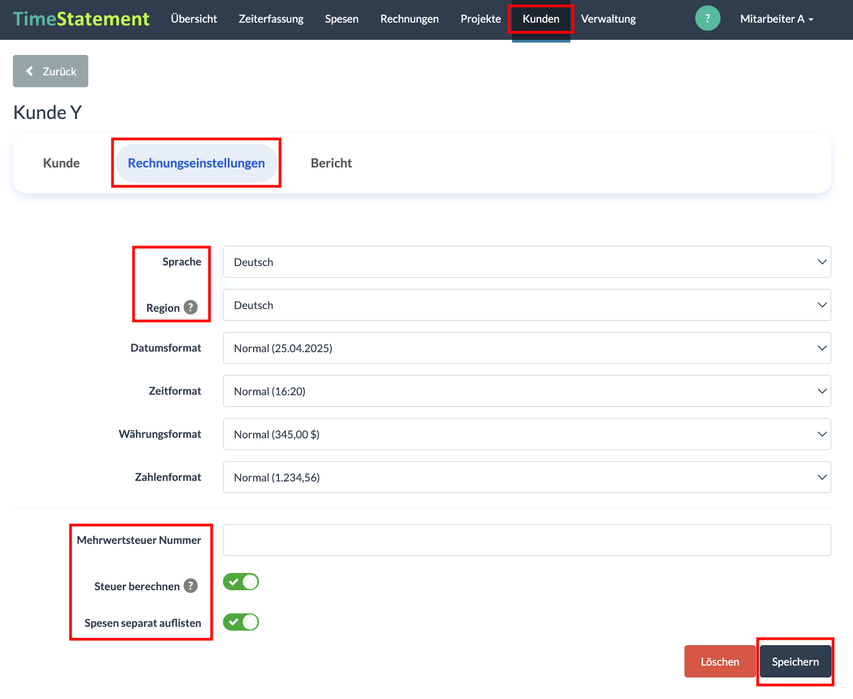Click the green help question mark icon
853x699 pixels.
click(708, 18)
